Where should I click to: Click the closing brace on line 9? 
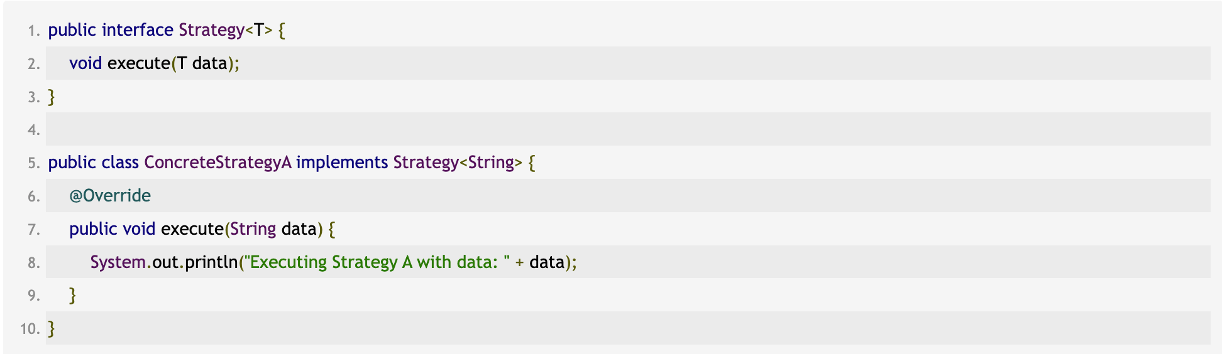(x=73, y=296)
